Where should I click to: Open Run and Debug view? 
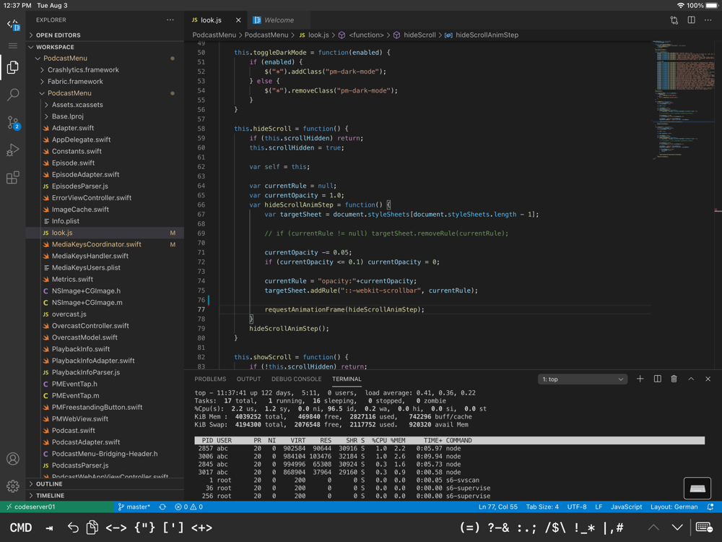click(13, 150)
